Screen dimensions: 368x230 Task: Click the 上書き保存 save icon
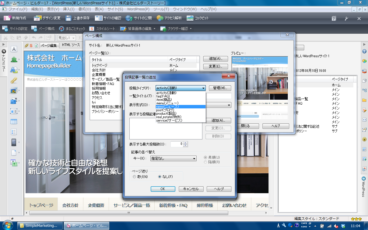pos(68,18)
